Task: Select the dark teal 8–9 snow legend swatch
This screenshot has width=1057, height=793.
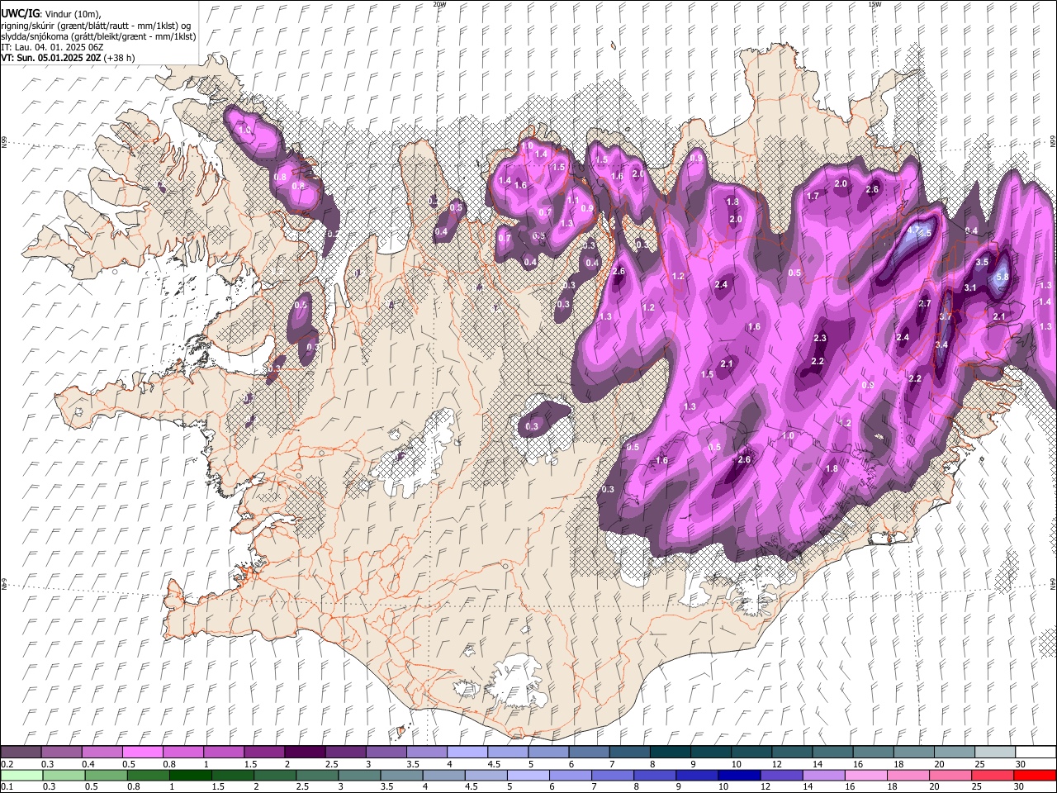Action: (x=671, y=753)
